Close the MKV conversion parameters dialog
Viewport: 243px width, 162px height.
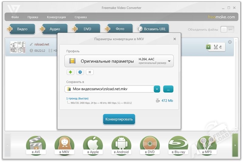coord(175,39)
